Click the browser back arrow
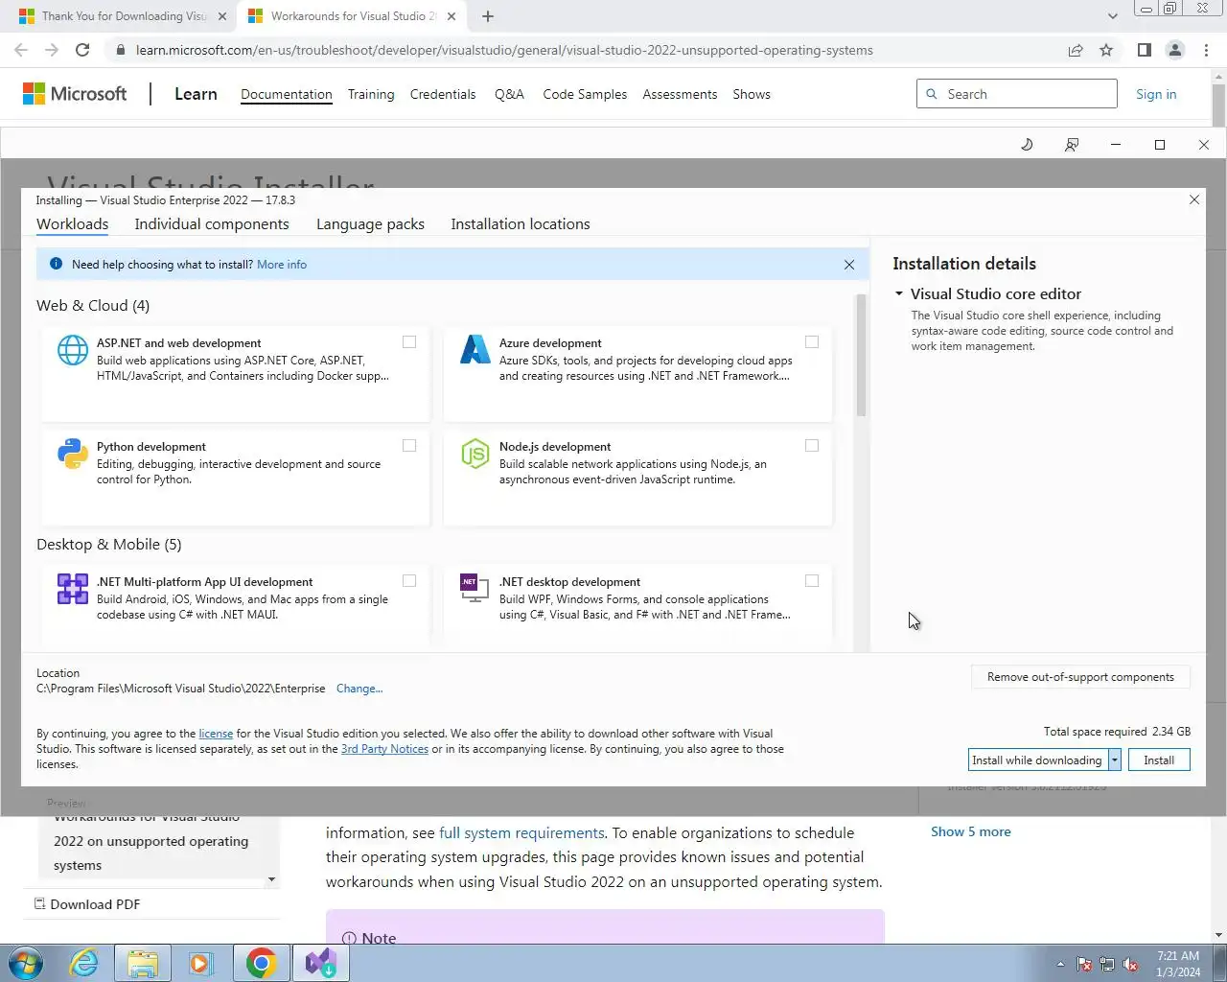This screenshot has height=982, width=1227. 21,50
